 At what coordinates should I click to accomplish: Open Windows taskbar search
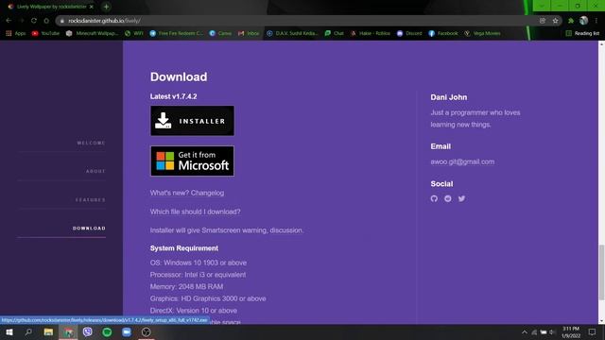28,331
